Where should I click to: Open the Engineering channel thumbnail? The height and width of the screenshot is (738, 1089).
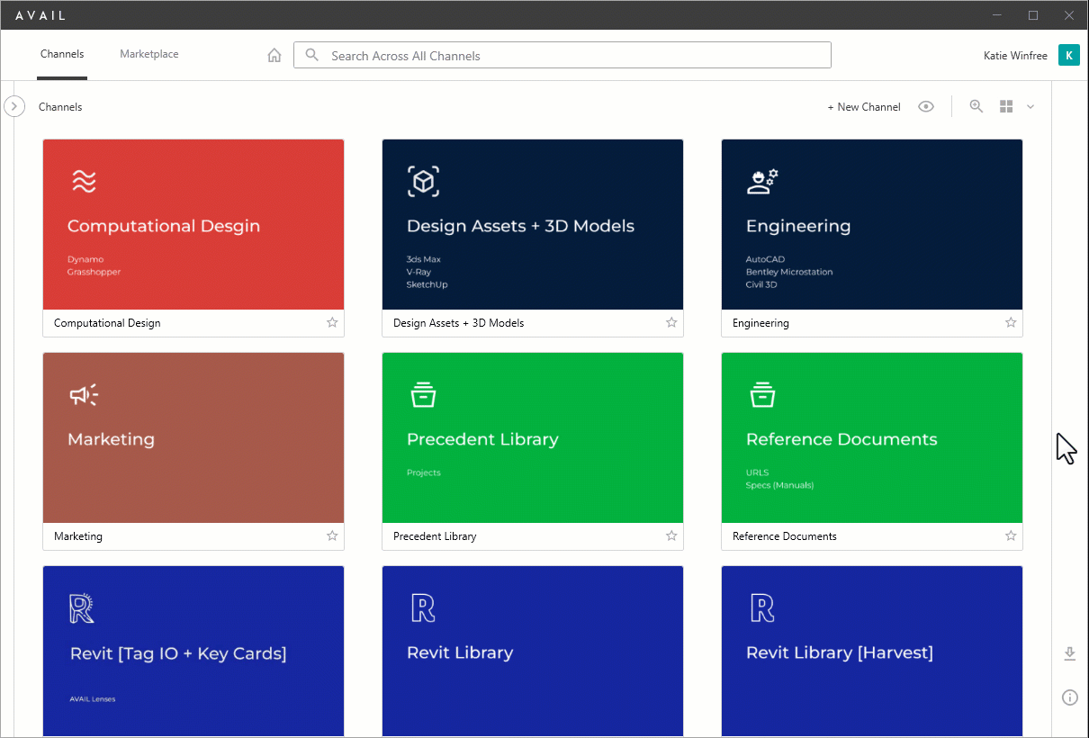tap(872, 224)
